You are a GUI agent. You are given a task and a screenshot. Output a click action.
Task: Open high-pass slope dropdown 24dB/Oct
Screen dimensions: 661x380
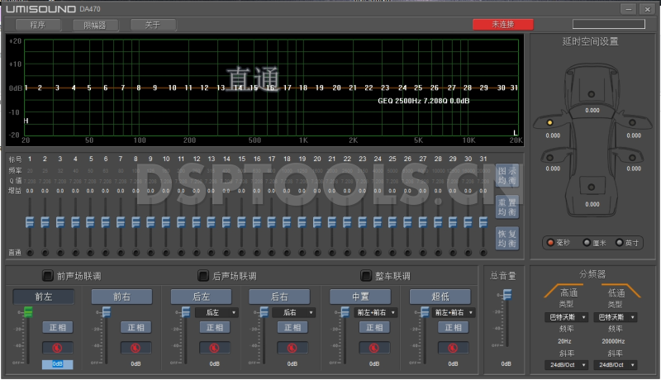[x=566, y=365]
